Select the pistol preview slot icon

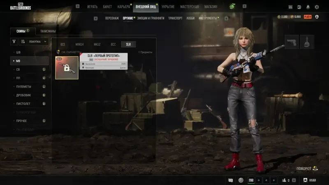click(x=292, y=42)
